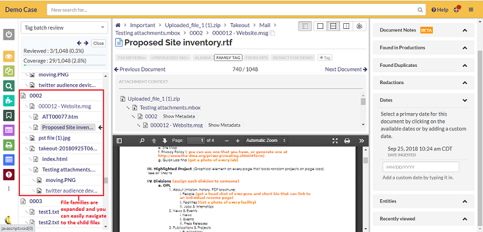Viewport: 483px width, 232px height.
Task: Open the hamburger menu in top bar
Action: pos(471,10)
